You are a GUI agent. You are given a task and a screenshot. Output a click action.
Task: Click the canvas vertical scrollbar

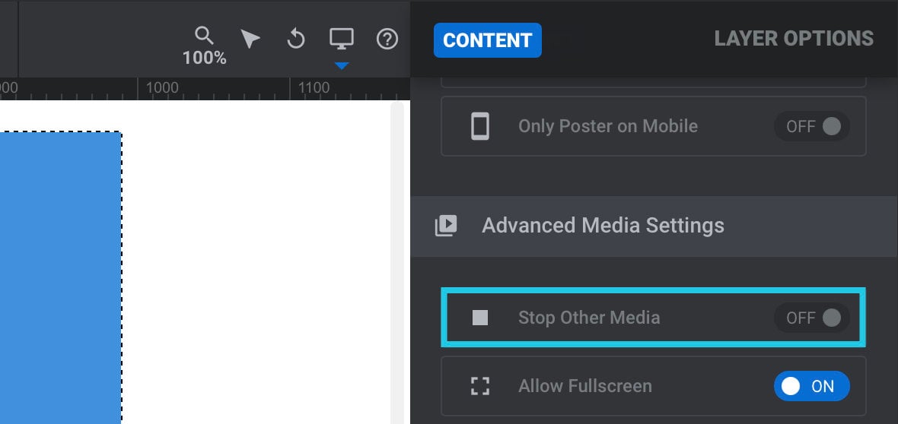click(397, 263)
